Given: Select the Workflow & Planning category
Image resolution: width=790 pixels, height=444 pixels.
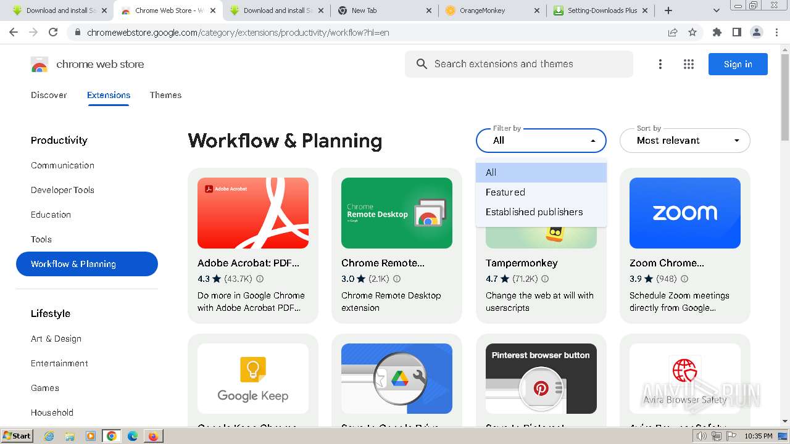Looking at the screenshot, I should point(87,264).
